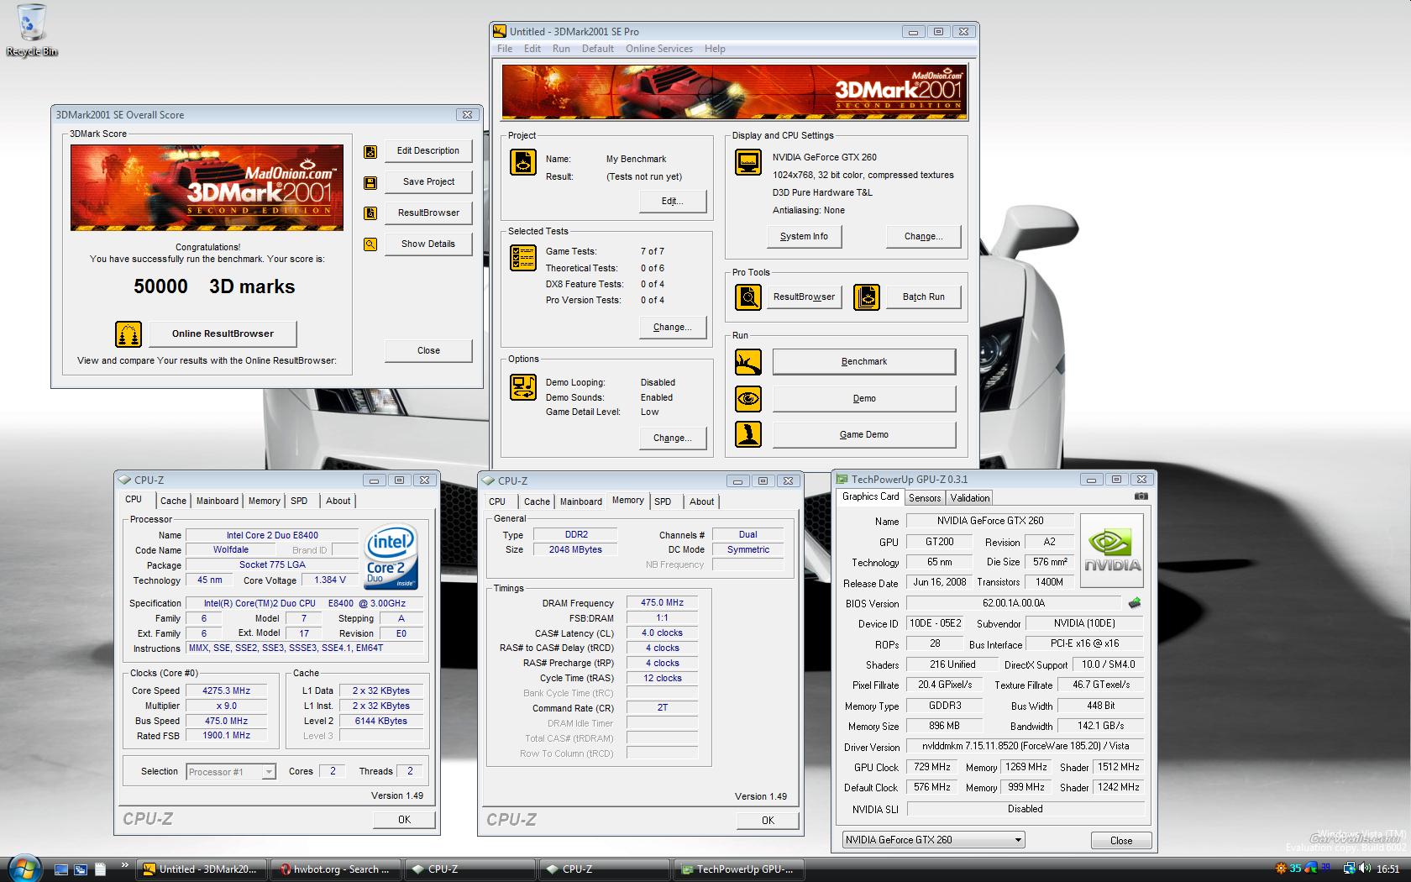Click the GPU-Z BIOS save chip icon
The width and height of the screenshot is (1411, 882).
click(1134, 603)
